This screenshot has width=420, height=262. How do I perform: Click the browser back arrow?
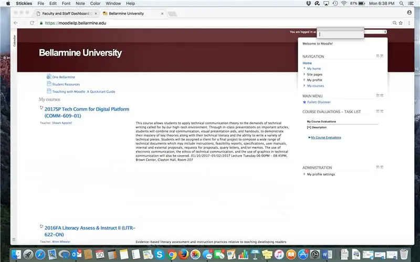(16, 23)
